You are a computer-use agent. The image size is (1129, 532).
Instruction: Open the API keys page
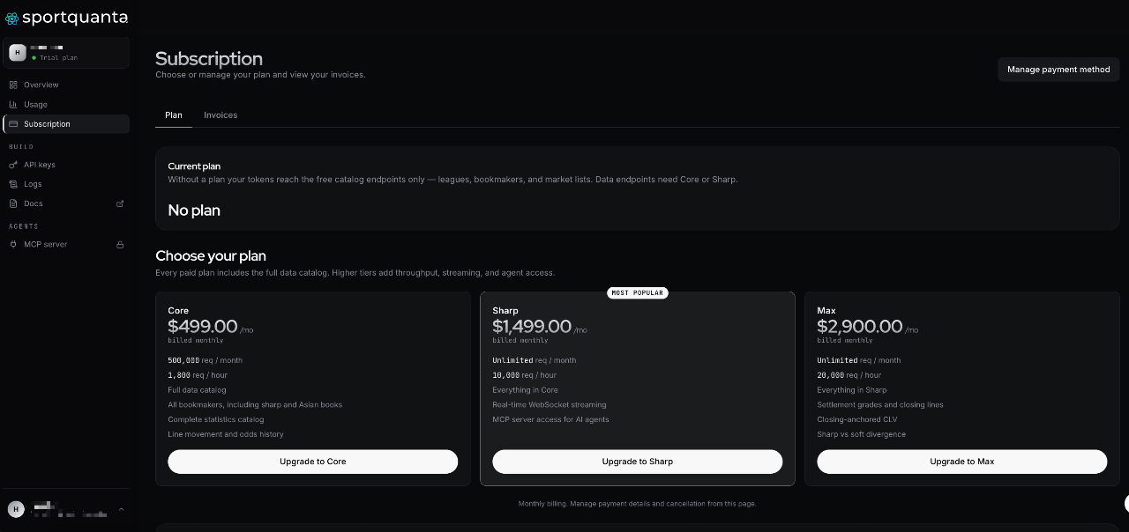[66, 165]
